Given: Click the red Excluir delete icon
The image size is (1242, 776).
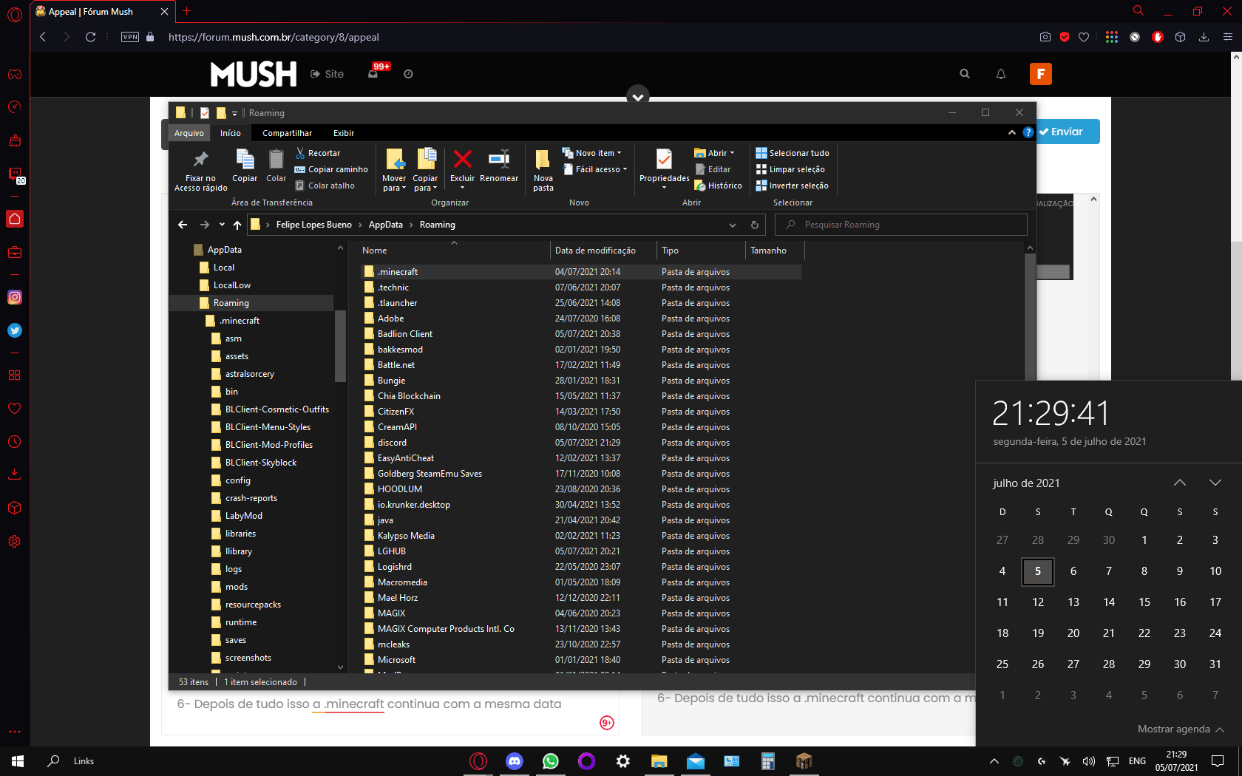Looking at the screenshot, I should (x=463, y=159).
